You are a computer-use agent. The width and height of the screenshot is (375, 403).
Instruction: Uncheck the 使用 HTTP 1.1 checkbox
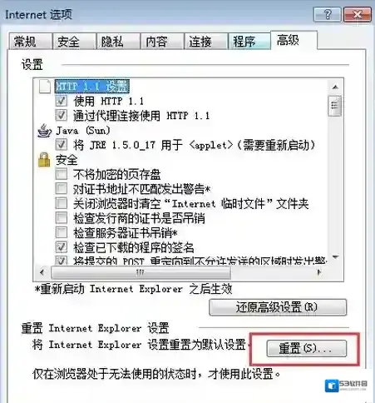pos(62,101)
